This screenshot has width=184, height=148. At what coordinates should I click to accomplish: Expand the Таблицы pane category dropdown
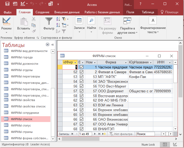pyautogui.click(x=47, y=45)
